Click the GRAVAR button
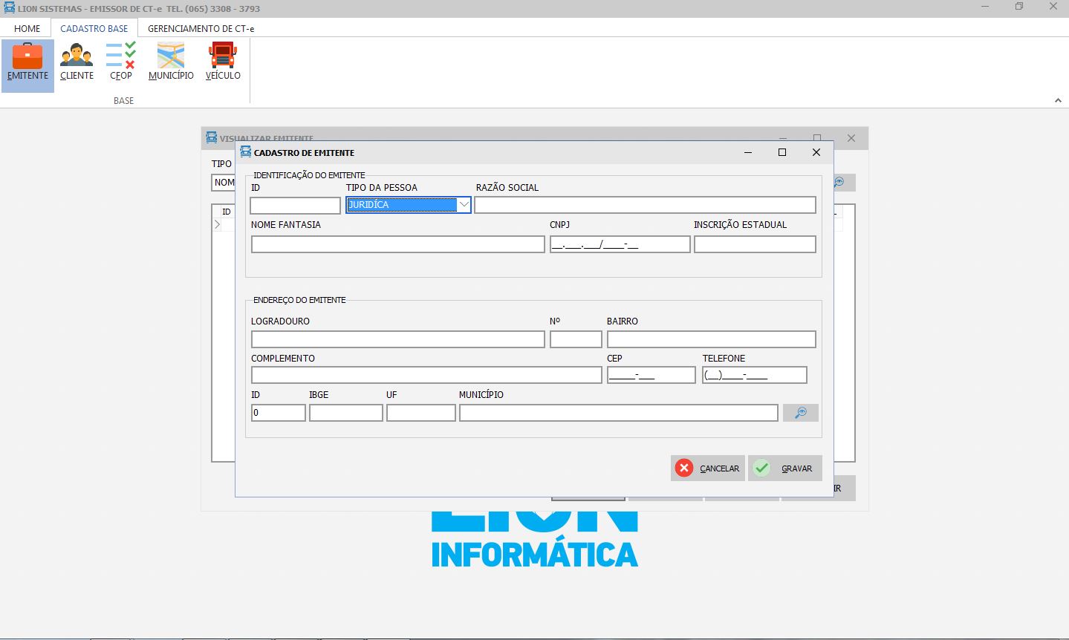 point(784,468)
